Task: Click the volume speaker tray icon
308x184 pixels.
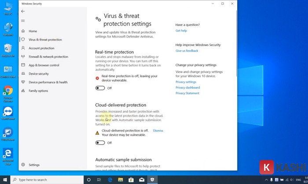Action: (292, 180)
